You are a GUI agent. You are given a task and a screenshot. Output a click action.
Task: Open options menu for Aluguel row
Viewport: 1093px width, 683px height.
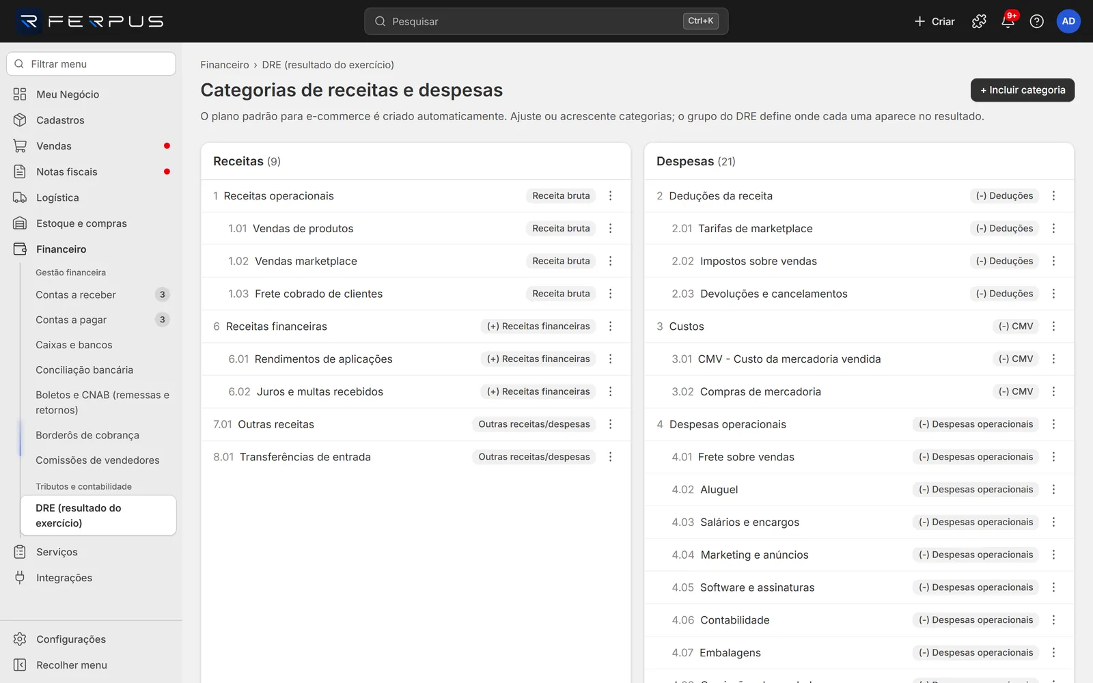1054,490
